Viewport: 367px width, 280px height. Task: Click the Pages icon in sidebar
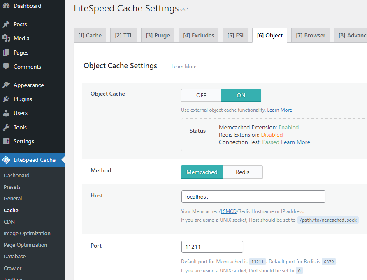click(x=6, y=53)
